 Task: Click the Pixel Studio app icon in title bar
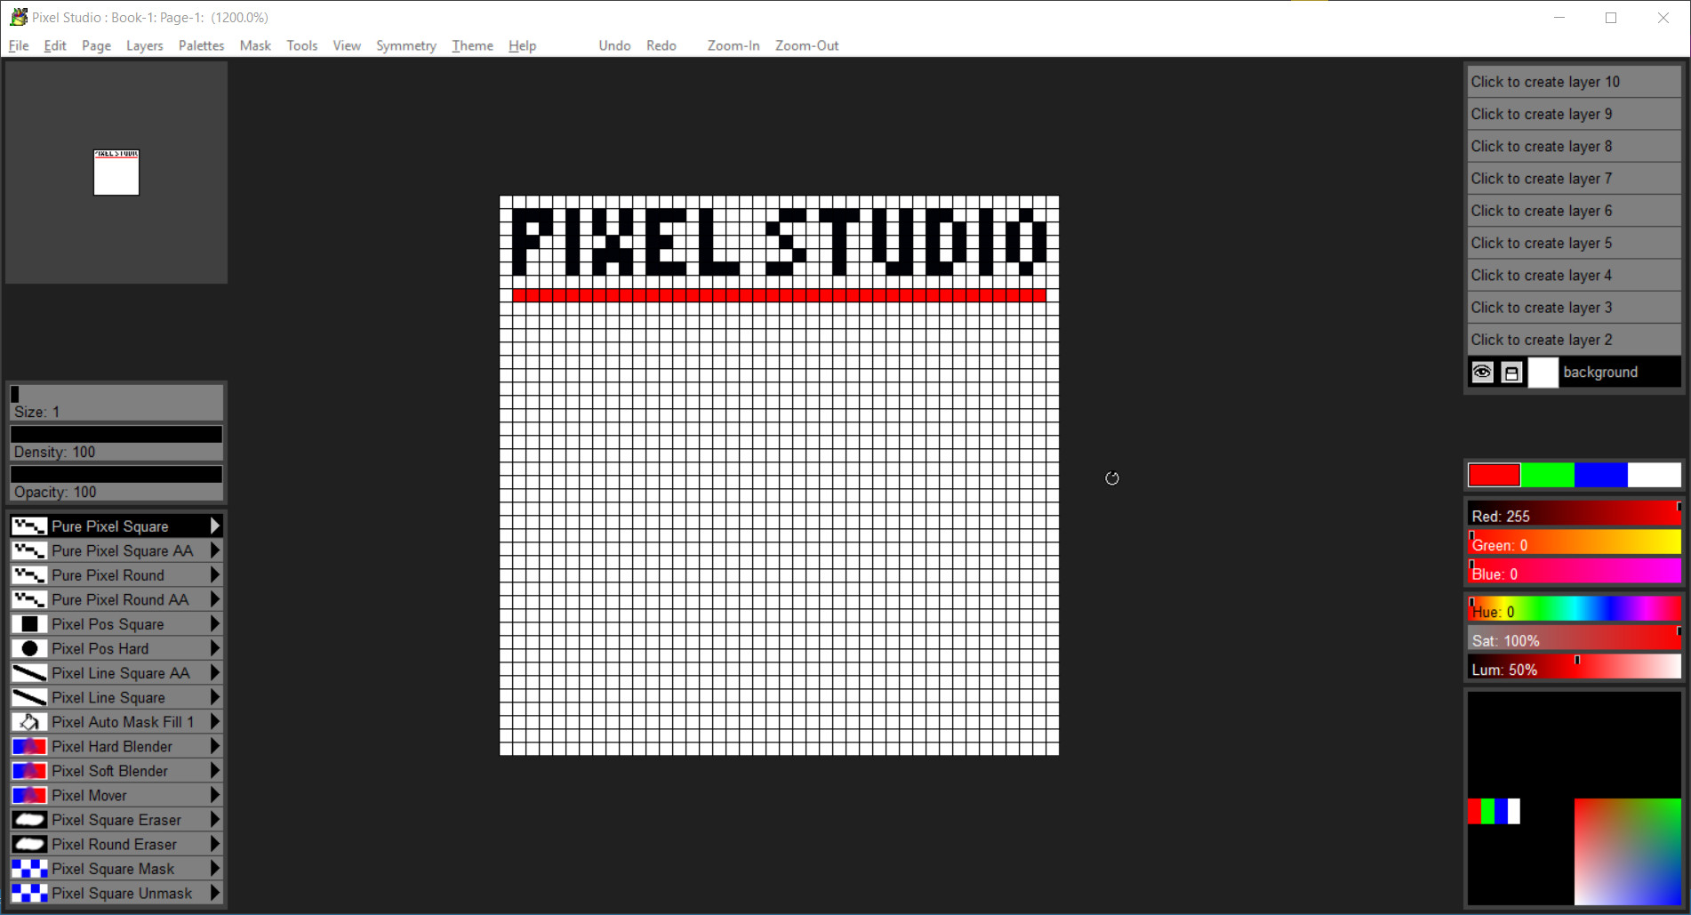click(18, 17)
